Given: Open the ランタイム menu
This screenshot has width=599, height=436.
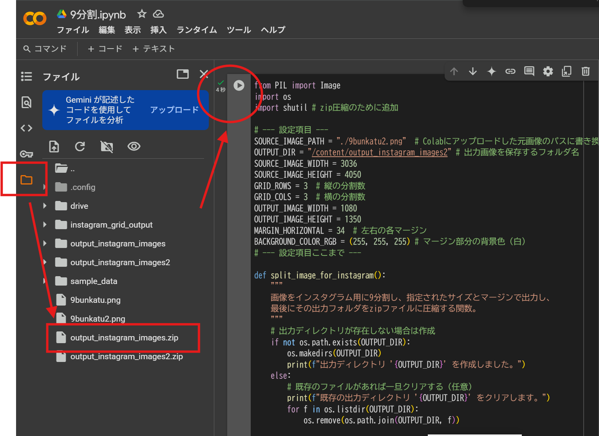Looking at the screenshot, I should [x=197, y=30].
